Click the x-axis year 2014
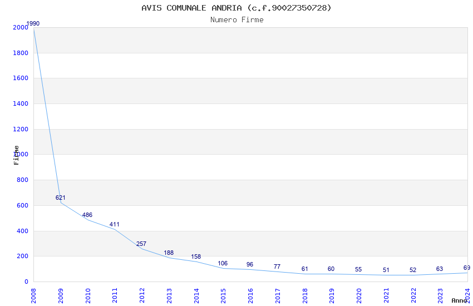This screenshot has width=473, height=306. (x=196, y=295)
